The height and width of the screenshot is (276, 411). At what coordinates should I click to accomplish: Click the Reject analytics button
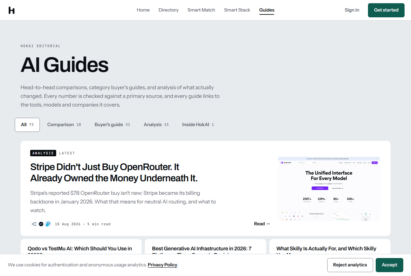[x=350, y=265]
